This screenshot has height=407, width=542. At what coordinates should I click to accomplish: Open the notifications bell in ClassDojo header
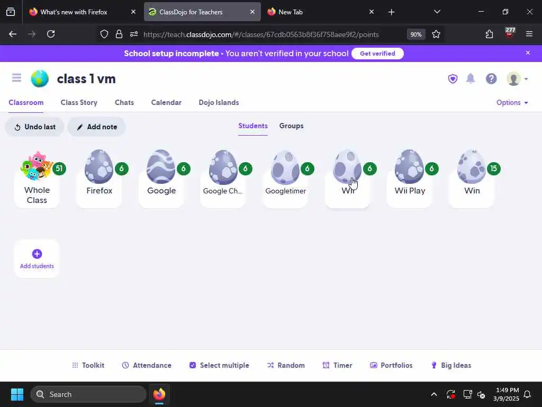point(471,78)
